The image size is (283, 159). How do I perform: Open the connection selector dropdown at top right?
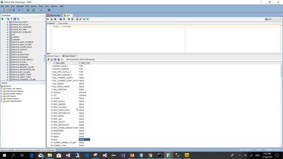pyautogui.click(x=273, y=19)
